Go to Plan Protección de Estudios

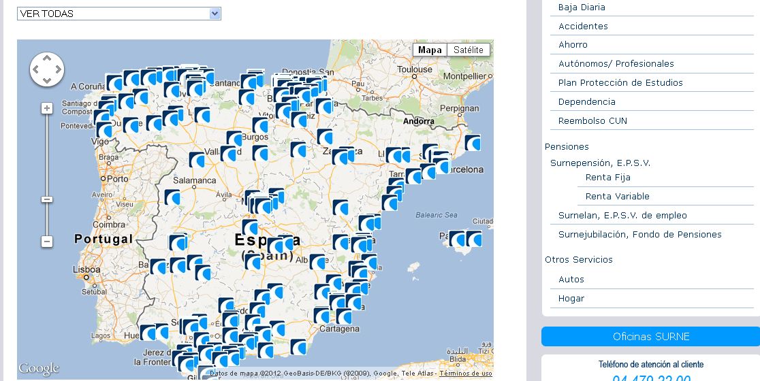click(620, 83)
